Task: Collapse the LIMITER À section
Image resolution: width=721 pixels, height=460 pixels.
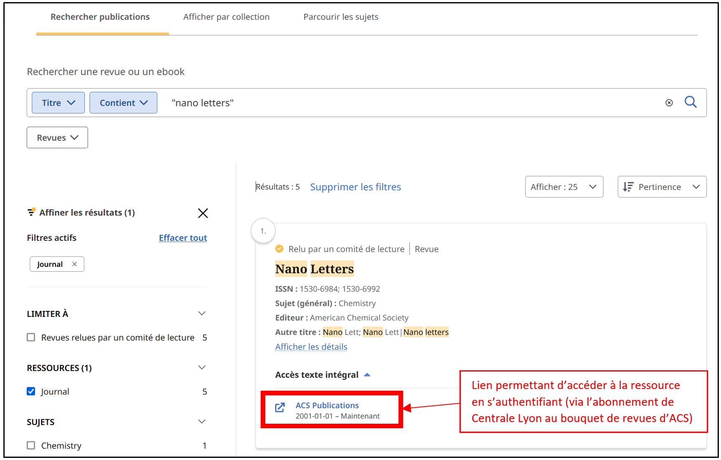Action: pyautogui.click(x=202, y=313)
